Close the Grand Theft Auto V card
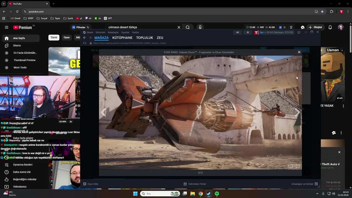Screen dimensions: 352x198 point(339,152)
